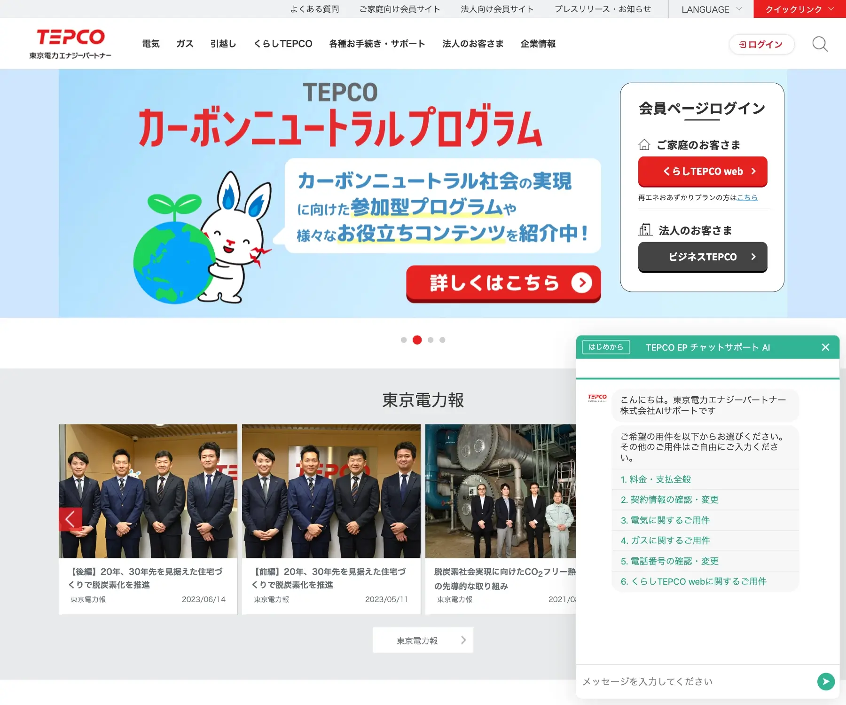The height and width of the screenshot is (705, 846).
Task: Restart the chat with はじめから
Action: pos(605,347)
